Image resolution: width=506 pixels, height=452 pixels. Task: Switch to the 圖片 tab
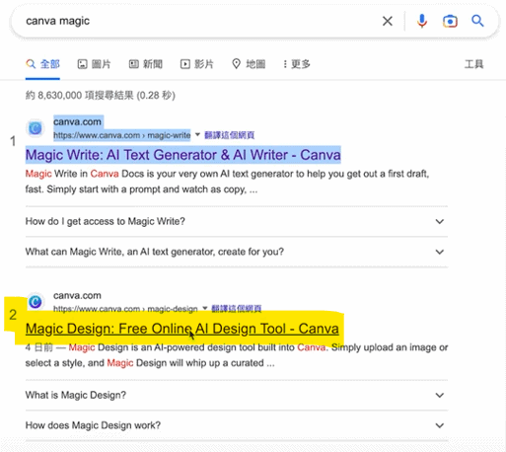click(94, 64)
